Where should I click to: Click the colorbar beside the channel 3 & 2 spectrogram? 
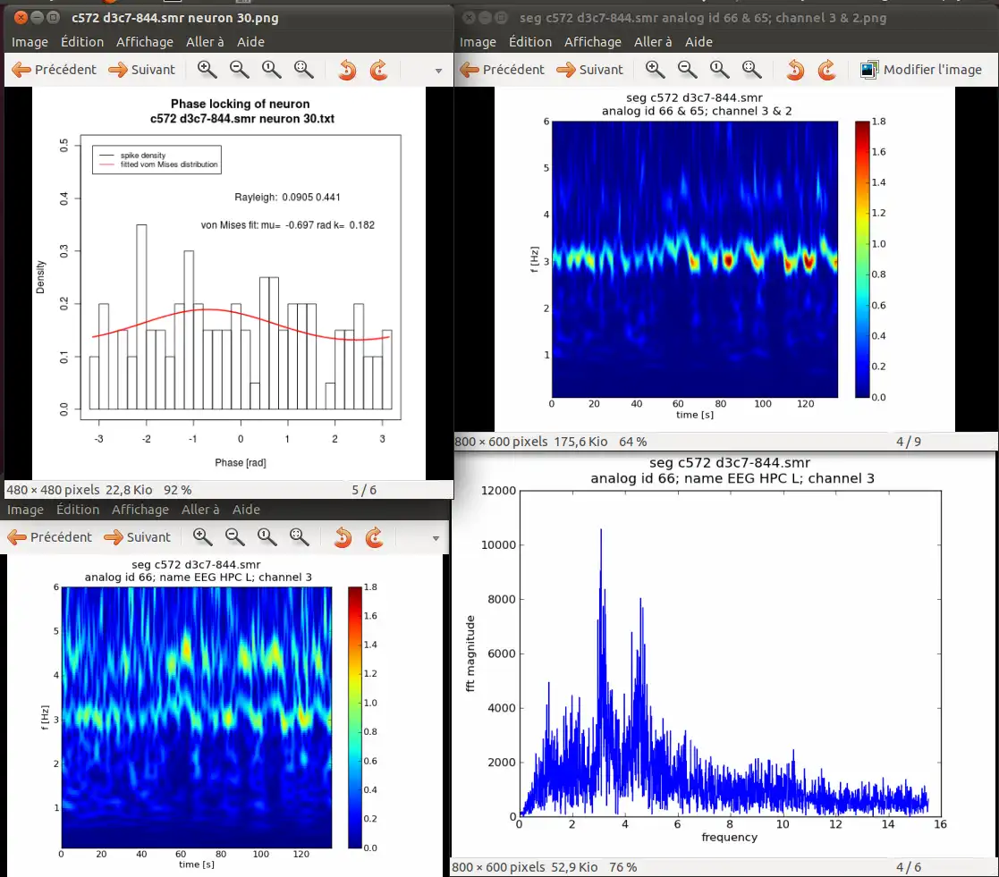(863, 258)
